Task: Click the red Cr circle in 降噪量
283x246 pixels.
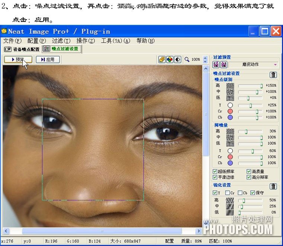Action: point(230,157)
